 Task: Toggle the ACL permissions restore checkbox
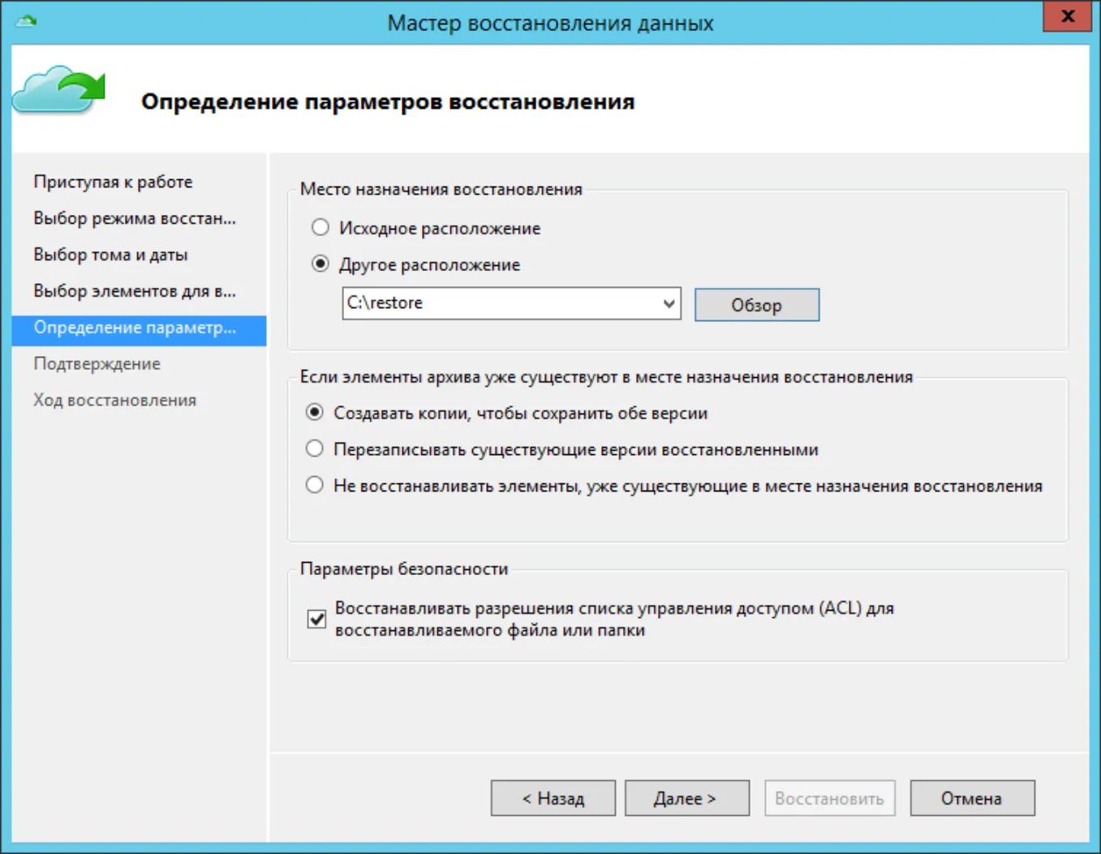(x=316, y=619)
